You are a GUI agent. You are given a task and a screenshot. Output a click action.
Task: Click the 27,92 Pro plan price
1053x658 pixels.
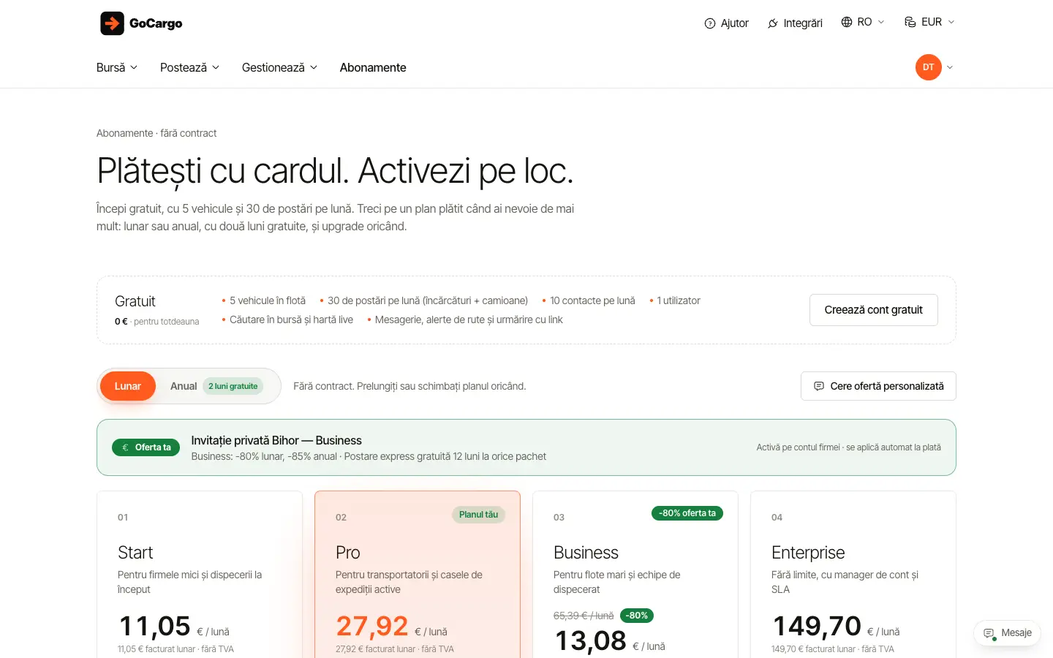372,626
